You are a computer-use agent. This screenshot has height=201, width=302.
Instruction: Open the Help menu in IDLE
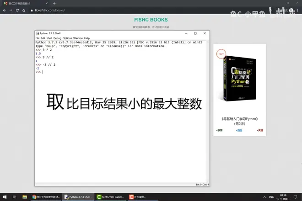(87, 38)
